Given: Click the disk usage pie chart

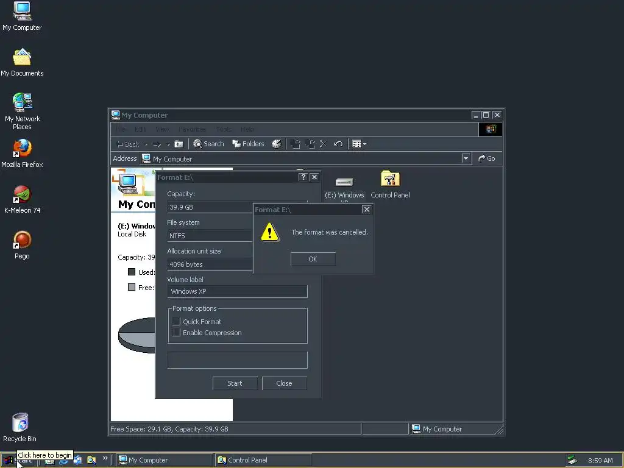Looking at the screenshot, I should coord(137,335).
